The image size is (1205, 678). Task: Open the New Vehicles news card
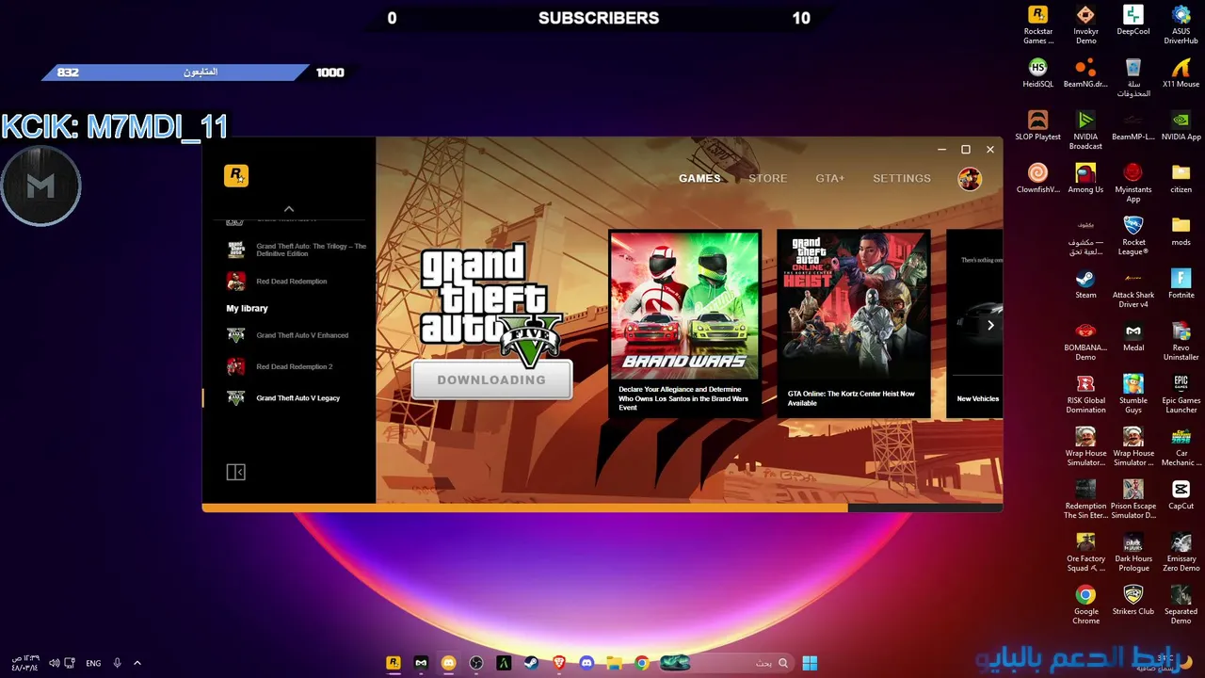coord(974,323)
